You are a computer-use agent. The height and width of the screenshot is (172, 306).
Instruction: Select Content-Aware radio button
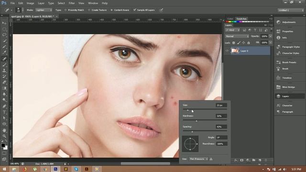point(111,10)
